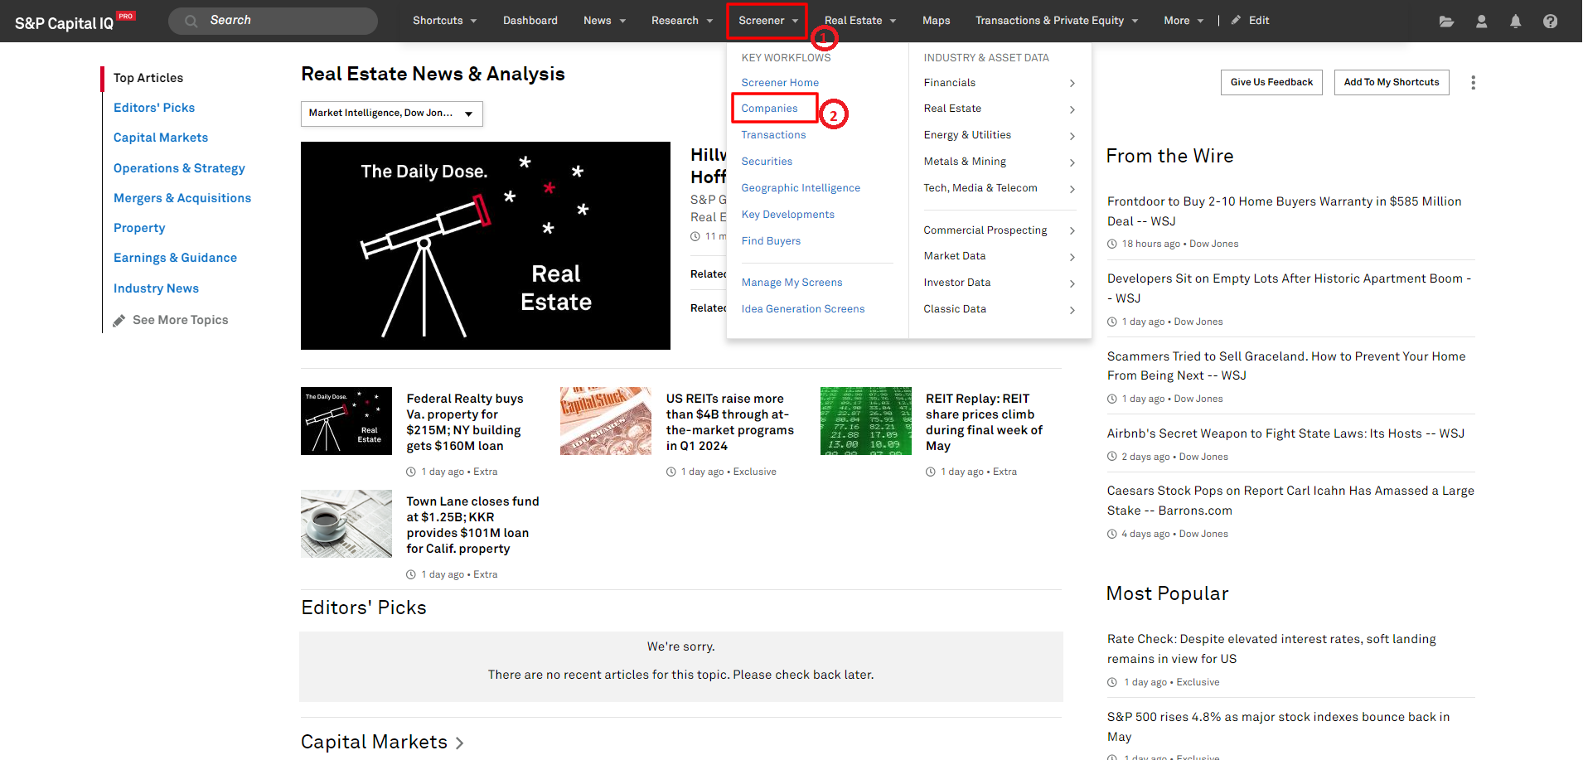Open the CapitalStock article thumbnail
1583x760 pixels.
(x=605, y=421)
